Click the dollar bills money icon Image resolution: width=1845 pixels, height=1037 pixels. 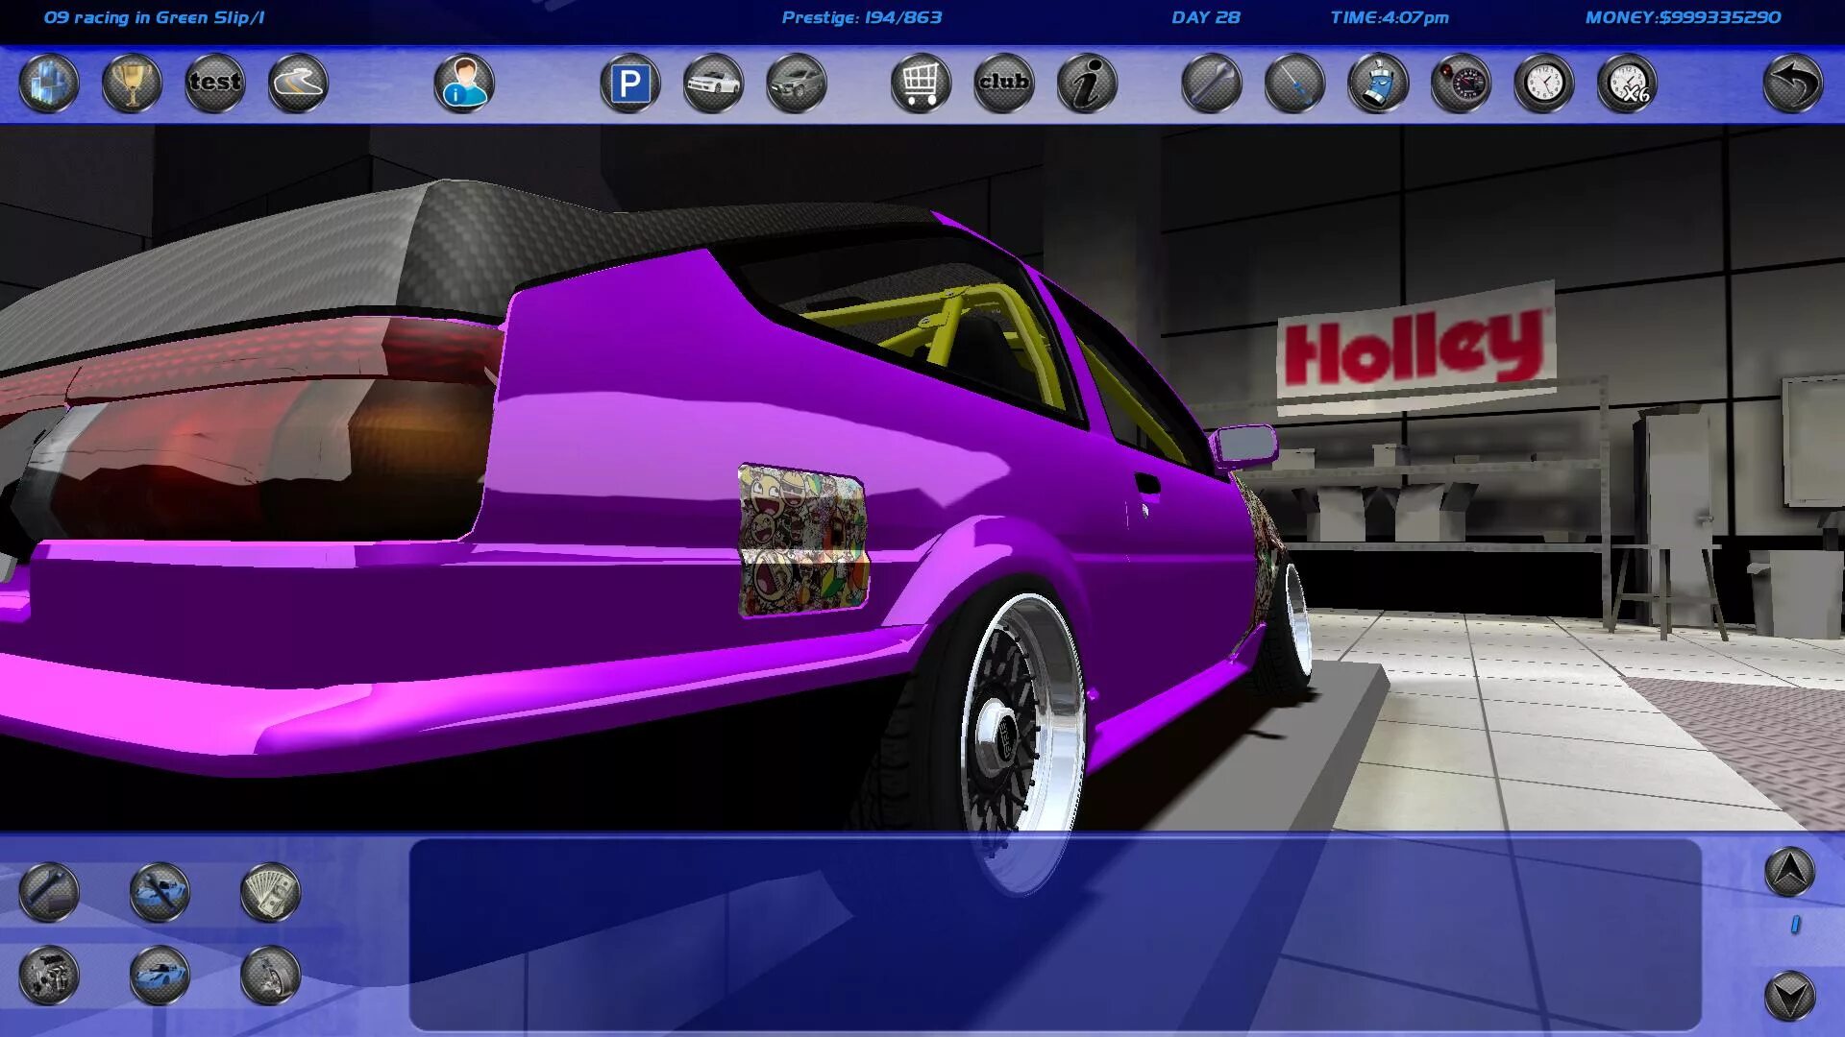click(x=270, y=892)
